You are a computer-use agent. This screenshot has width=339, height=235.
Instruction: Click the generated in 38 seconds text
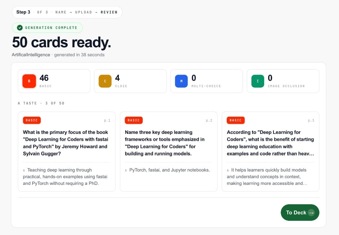point(79,55)
